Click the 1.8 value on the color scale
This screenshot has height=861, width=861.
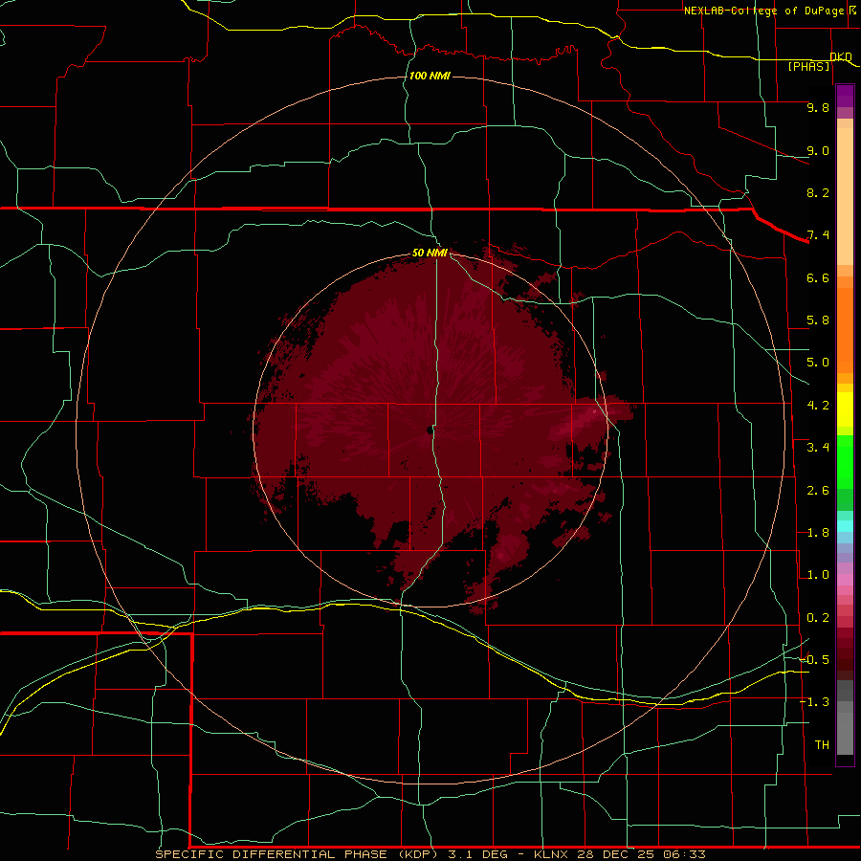pyautogui.click(x=818, y=533)
